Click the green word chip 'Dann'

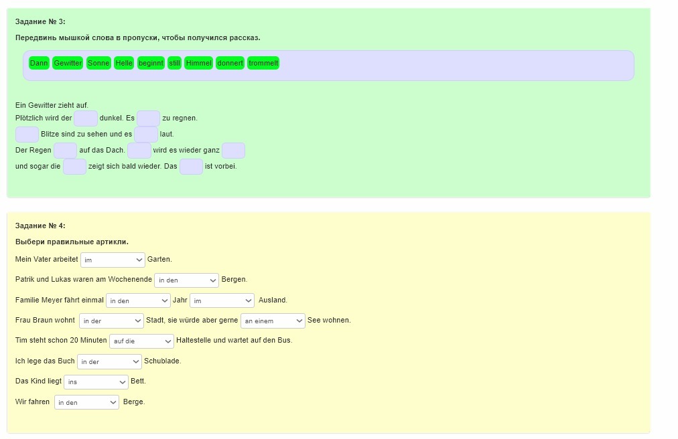tap(39, 63)
